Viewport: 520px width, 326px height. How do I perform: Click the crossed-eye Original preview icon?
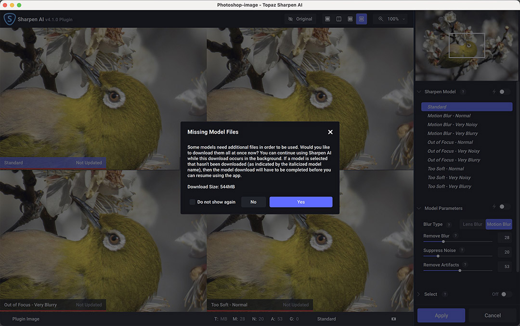(x=290, y=19)
